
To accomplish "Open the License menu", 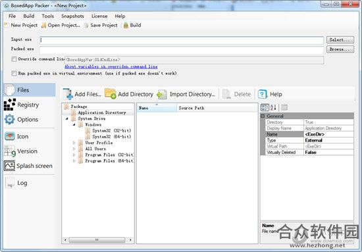I will tap(99, 16).
